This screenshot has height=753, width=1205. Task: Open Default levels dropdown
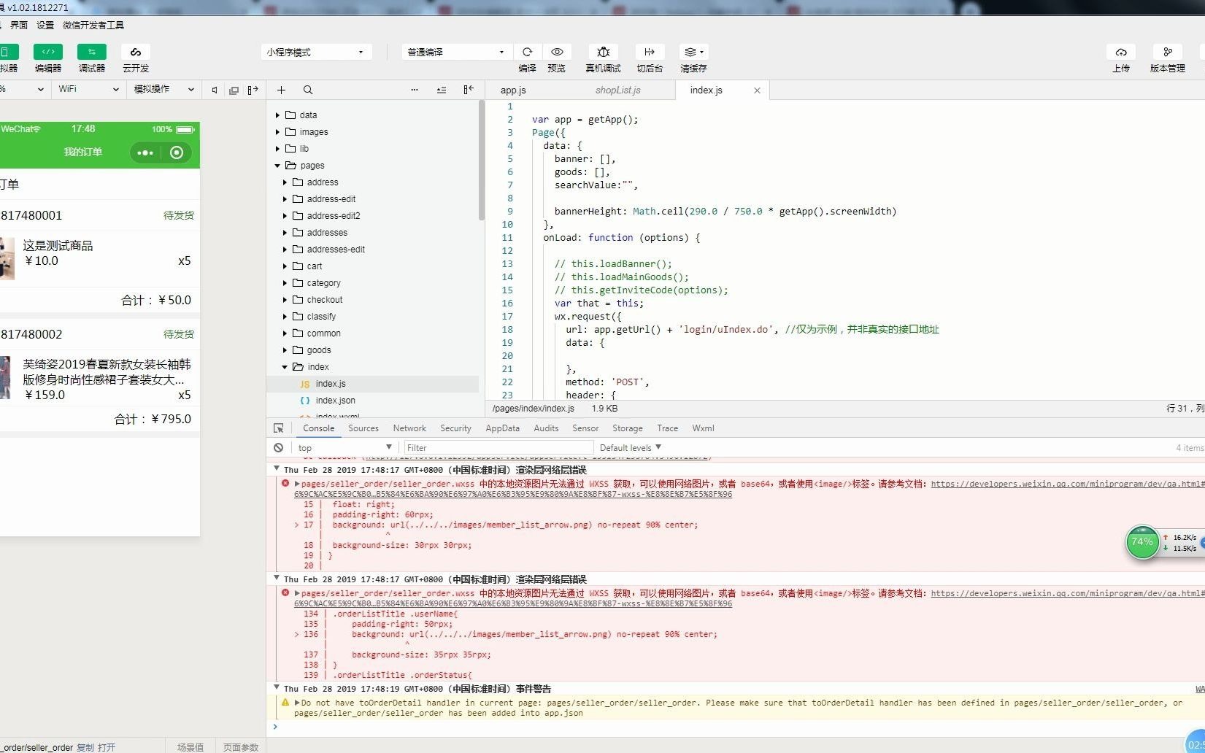click(x=630, y=447)
